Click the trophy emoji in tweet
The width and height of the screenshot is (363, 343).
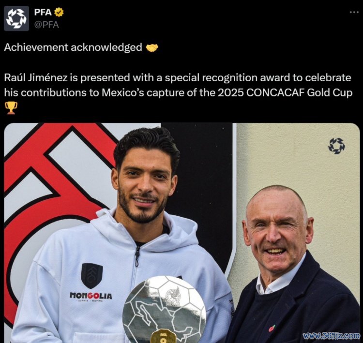[x=11, y=107]
